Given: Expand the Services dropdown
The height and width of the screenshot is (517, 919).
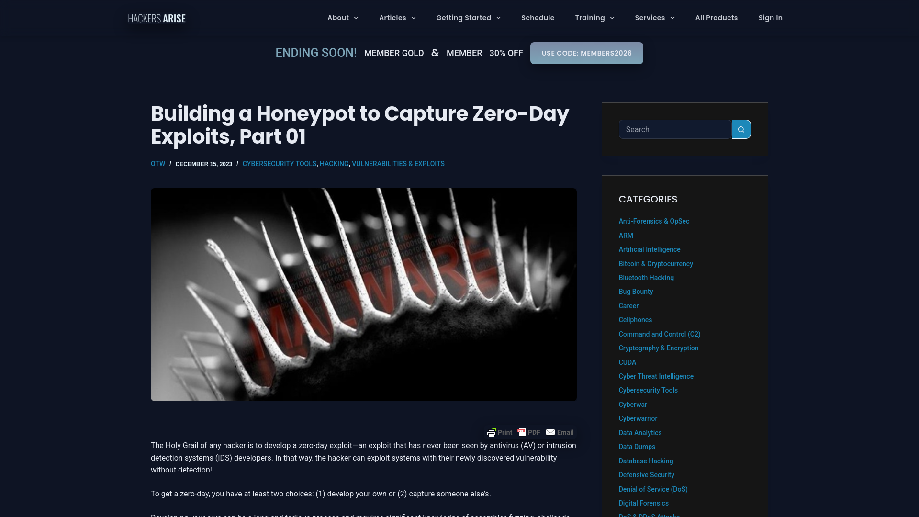Looking at the screenshot, I should click(x=654, y=18).
